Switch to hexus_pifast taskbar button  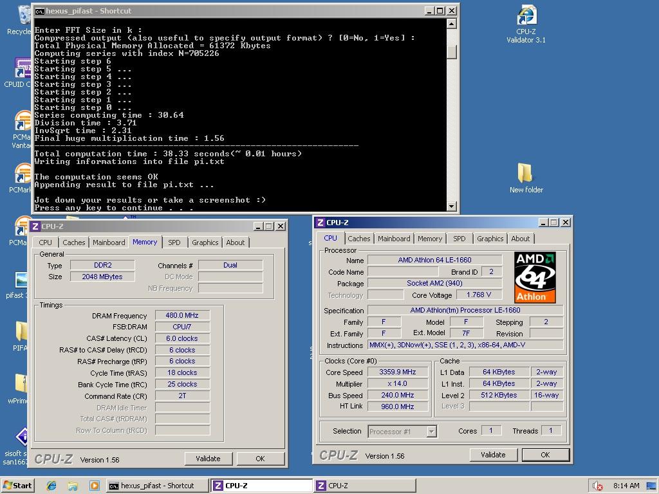[157, 486]
